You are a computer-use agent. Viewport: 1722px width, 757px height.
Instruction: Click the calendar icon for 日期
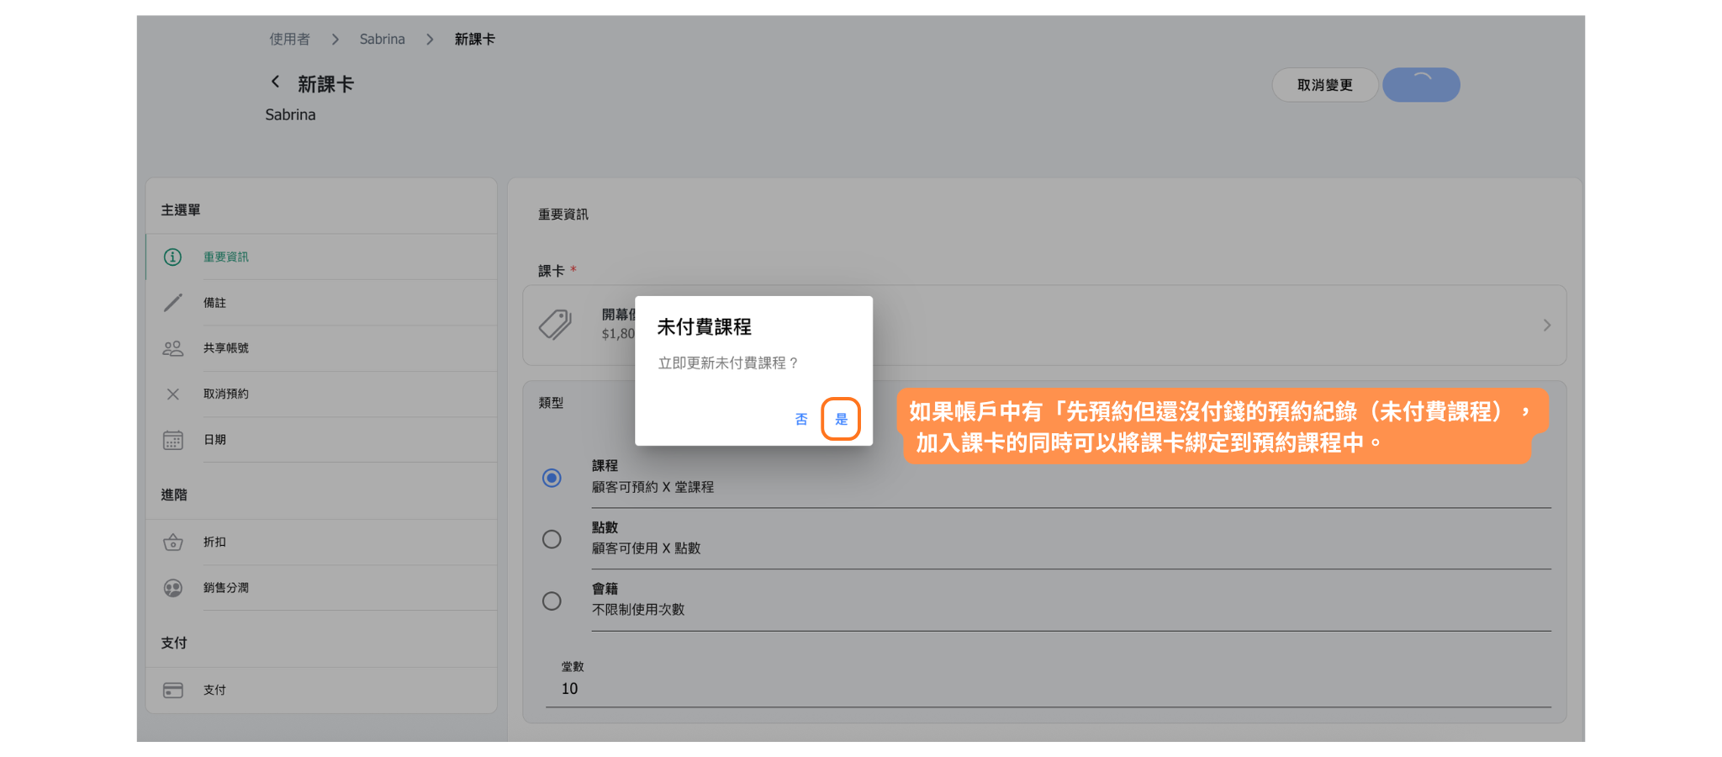pyautogui.click(x=172, y=440)
